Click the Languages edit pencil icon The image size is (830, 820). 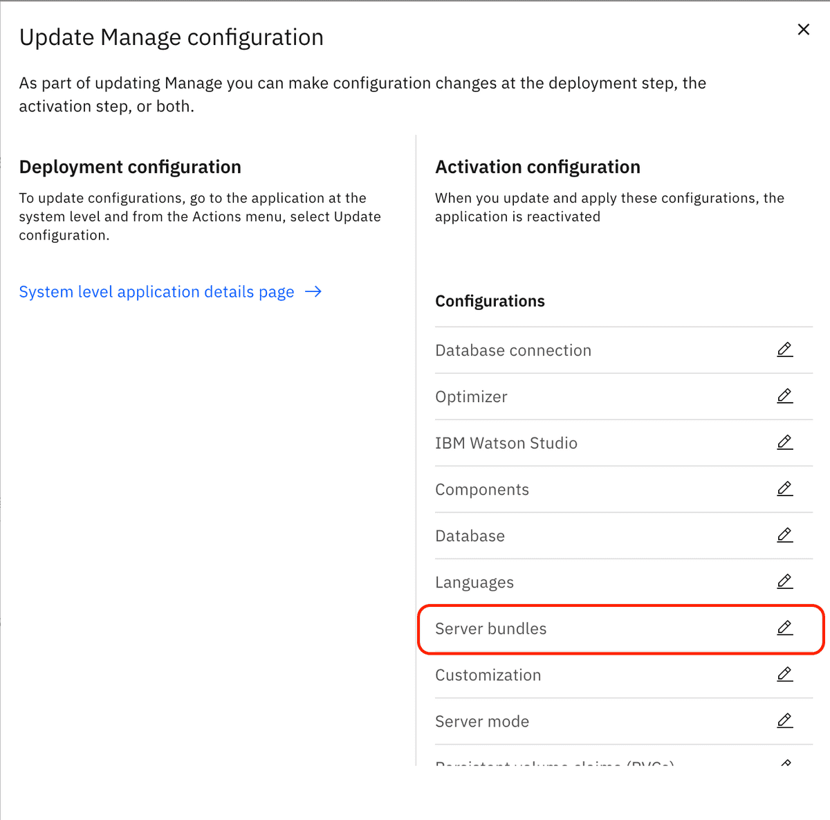(x=784, y=582)
